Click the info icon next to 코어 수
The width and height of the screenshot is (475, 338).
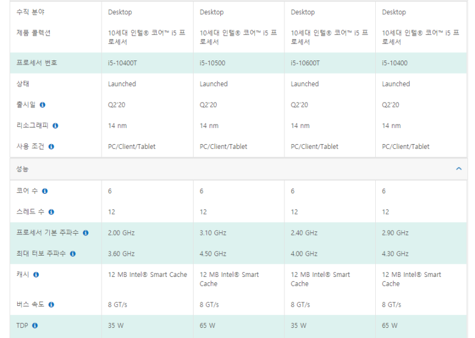coord(45,191)
